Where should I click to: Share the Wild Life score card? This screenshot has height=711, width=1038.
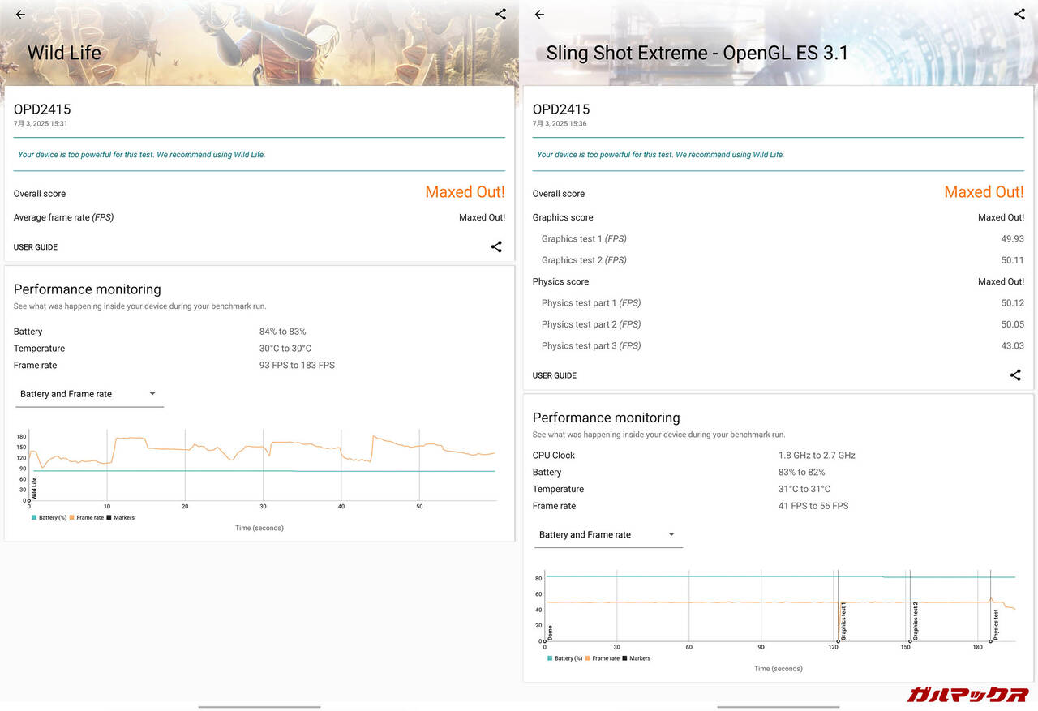496,247
